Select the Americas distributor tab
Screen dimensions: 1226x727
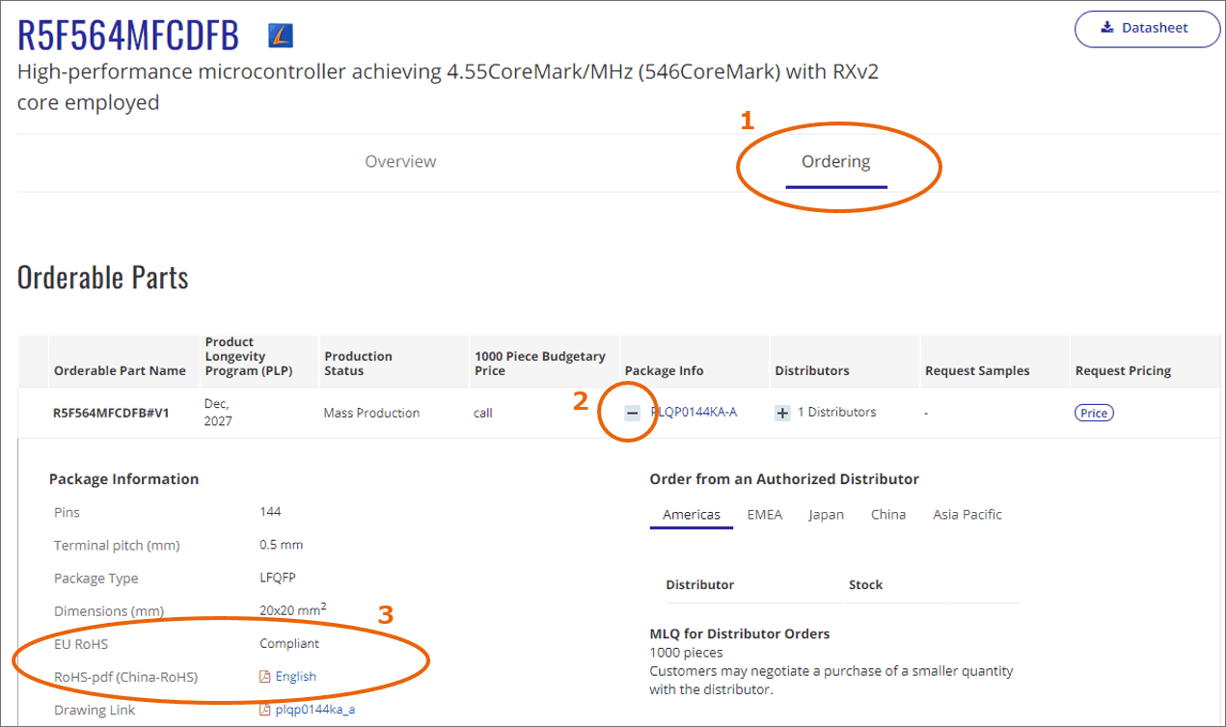pos(692,514)
